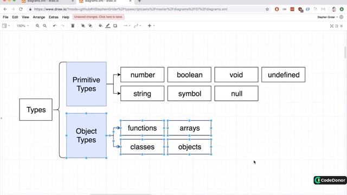This screenshot has width=347, height=195.
Task: Open the Help menu
Action: pyautogui.click(x=66, y=17)
